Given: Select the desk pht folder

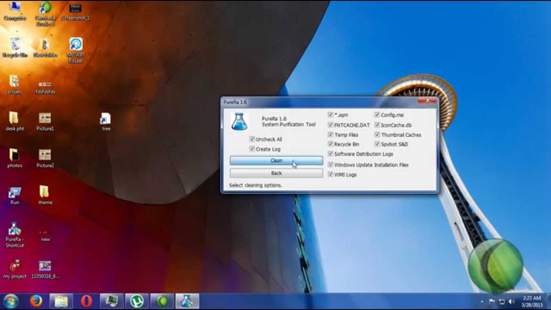Looking at the screenshot, I should click(x=14, y=121).
